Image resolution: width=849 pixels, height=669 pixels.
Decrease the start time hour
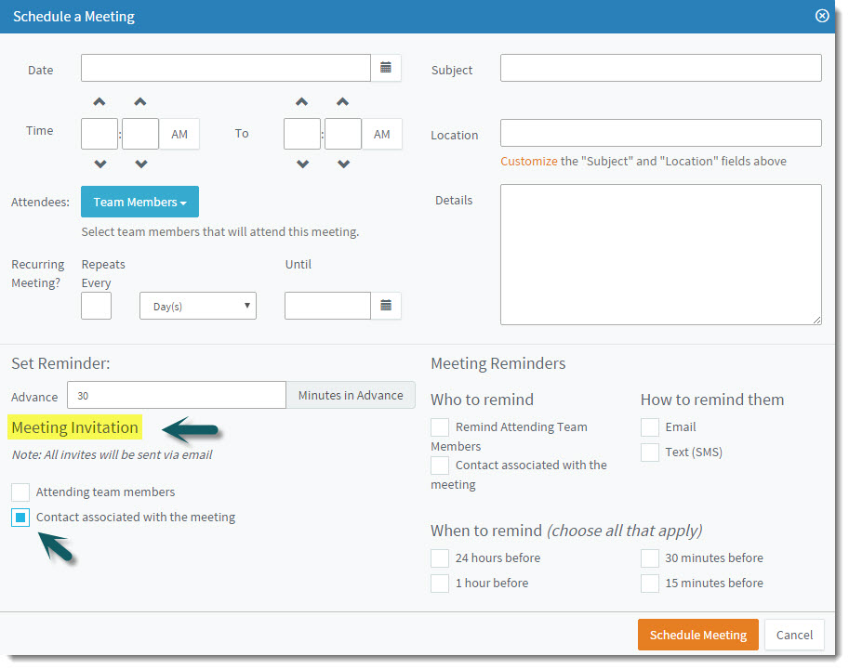pyautogui.click(x=100, y=164)
